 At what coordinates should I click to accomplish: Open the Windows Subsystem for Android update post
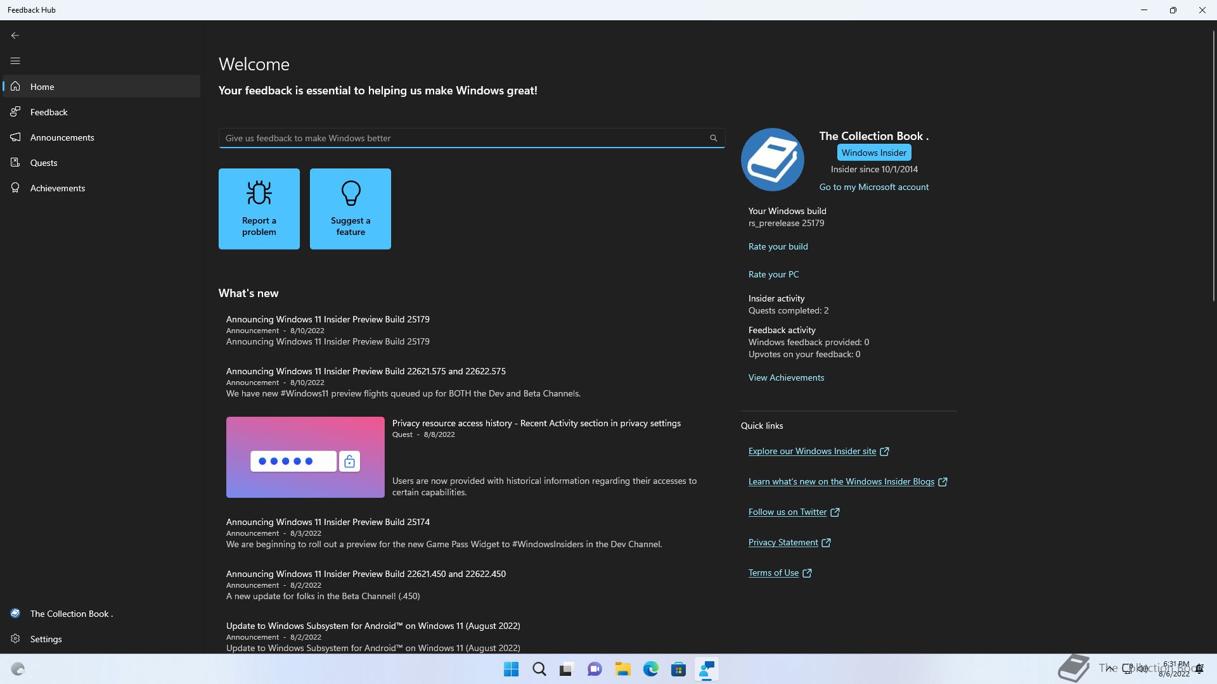pos(472,636)
